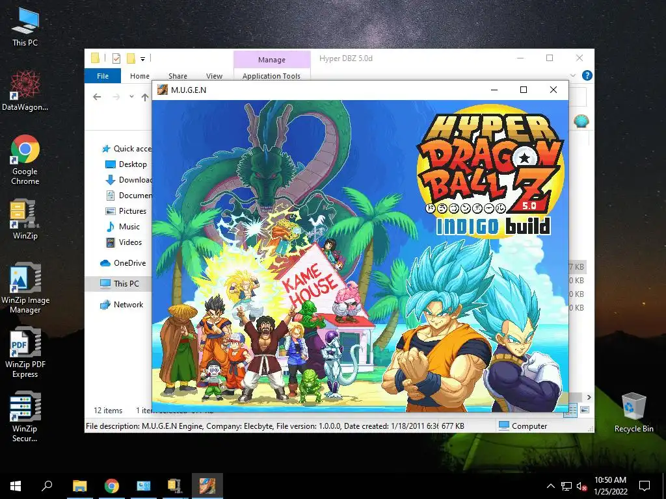The height and width of the screenshot is (499, 666).
Task: Click the properties checkmark quick-access icon
Action: coord(116,58)
